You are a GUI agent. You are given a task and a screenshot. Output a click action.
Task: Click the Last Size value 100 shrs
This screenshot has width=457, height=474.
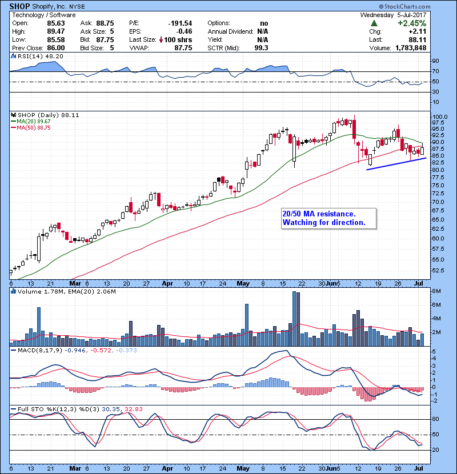tap(178, 39)
